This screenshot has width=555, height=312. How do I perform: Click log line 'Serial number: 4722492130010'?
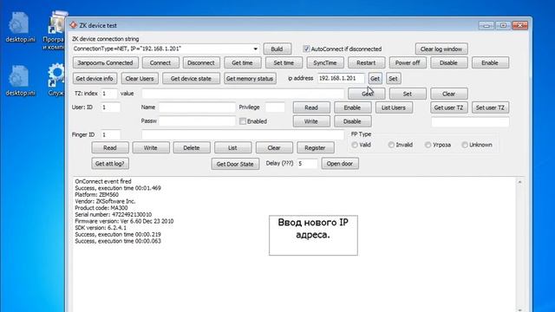114,215
